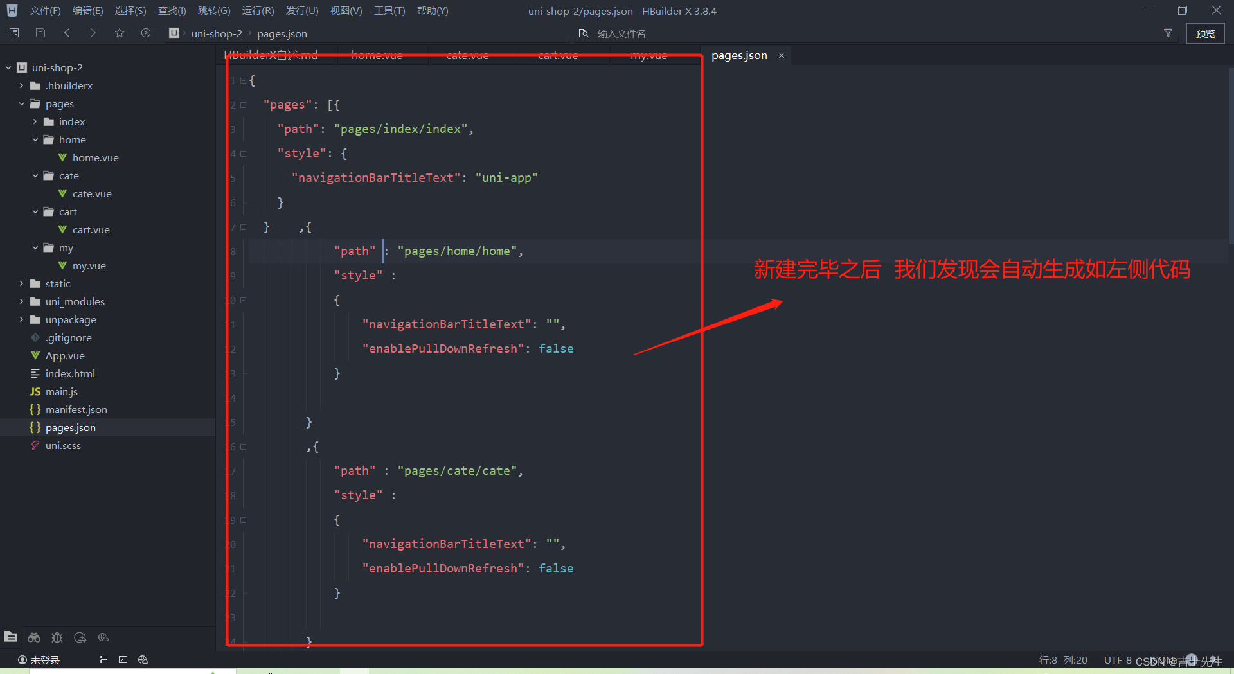Image resolution: width=1234 pixels, height=674 pixels.
Task: Fold code at line 2 "pages"
Action: [x=244, y=105]
